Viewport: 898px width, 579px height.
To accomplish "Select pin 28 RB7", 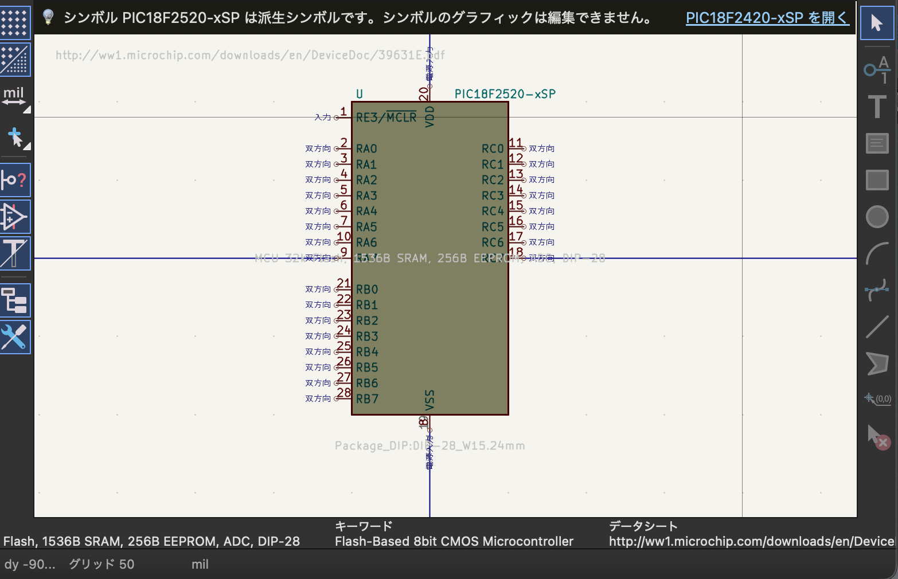I will 344,398.
